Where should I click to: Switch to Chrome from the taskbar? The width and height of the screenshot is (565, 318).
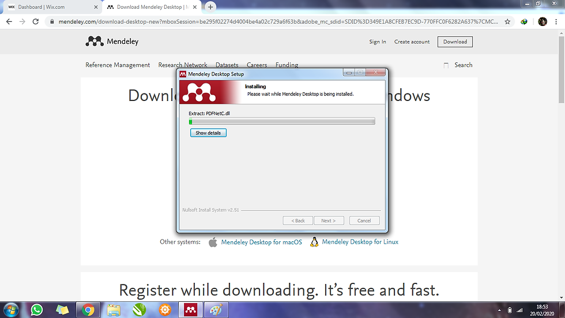88,310
